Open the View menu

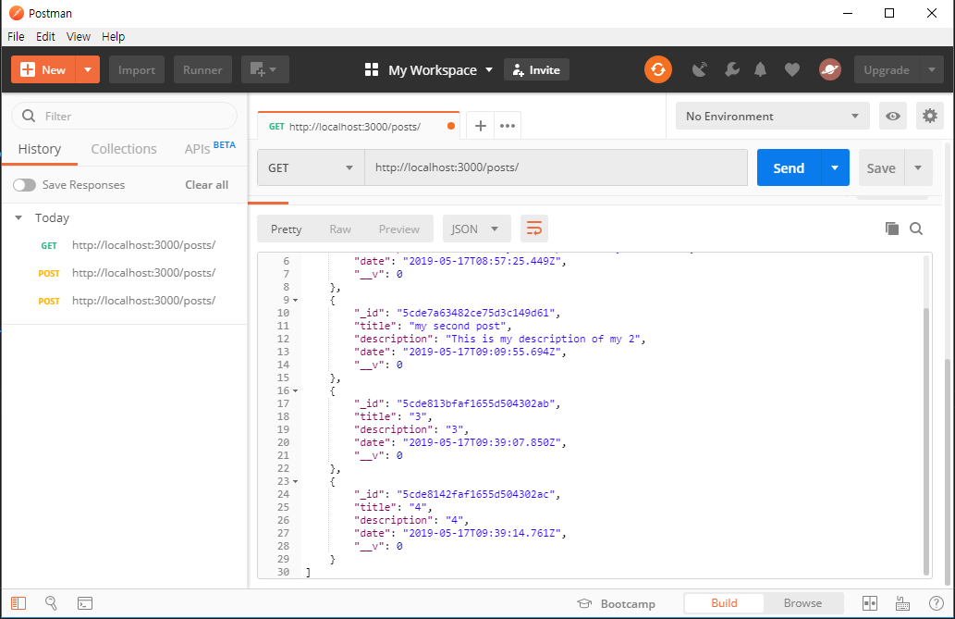[78, 37]
